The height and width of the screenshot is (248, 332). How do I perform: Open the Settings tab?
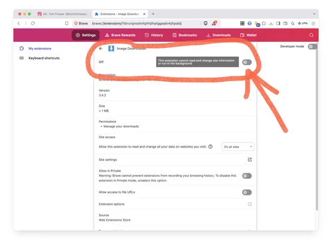click(86, 35)
